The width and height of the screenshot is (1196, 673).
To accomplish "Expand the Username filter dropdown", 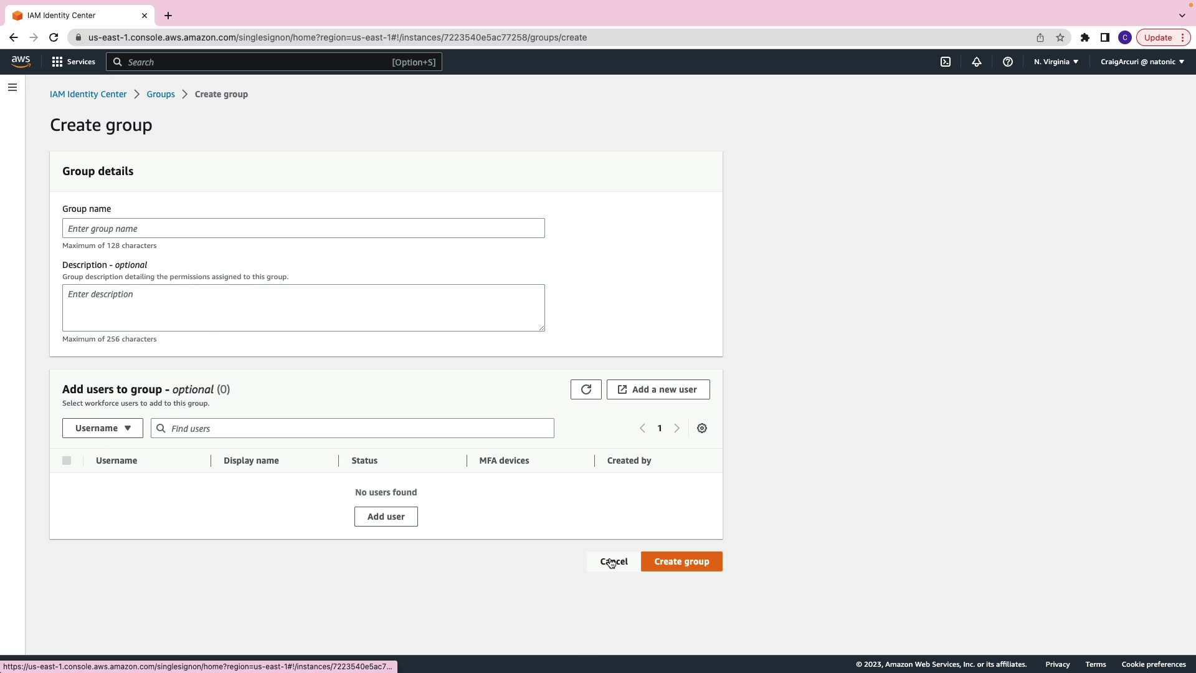I will point(103,428).
